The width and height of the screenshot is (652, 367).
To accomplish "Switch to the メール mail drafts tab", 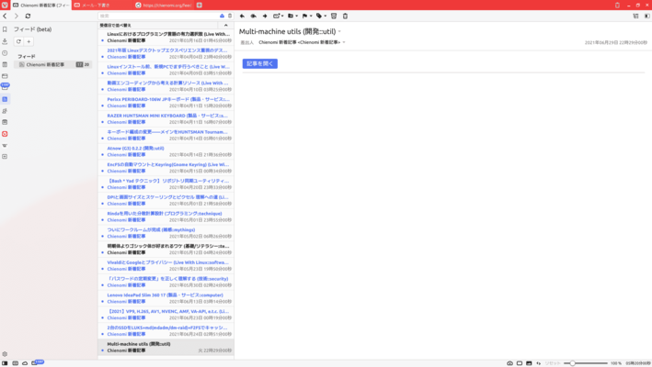I will coord(102,5).
